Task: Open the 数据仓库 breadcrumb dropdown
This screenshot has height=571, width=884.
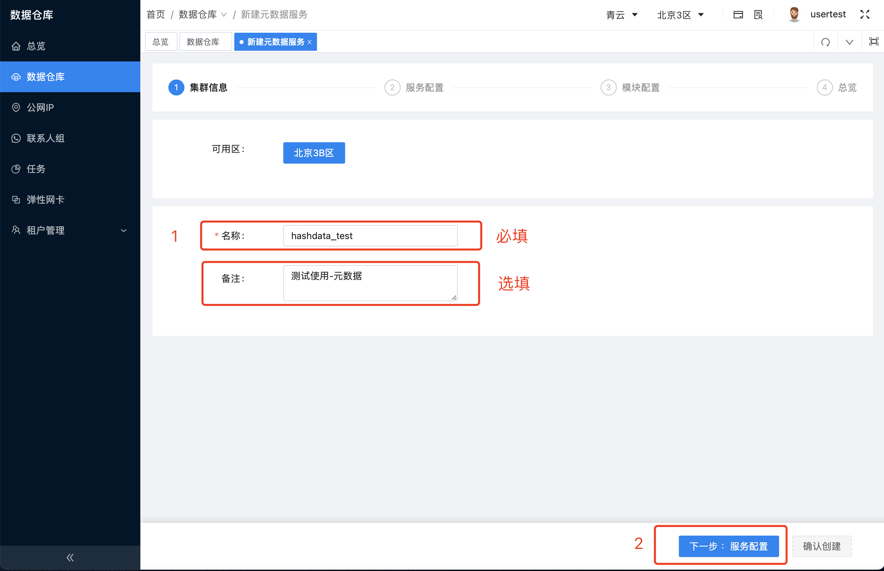Action: tap(224, 14)
